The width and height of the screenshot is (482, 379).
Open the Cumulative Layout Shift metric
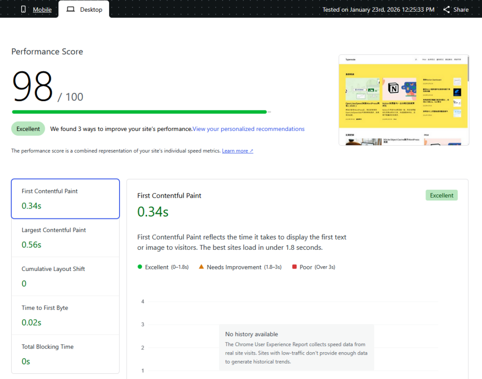[x=65, y=277]
